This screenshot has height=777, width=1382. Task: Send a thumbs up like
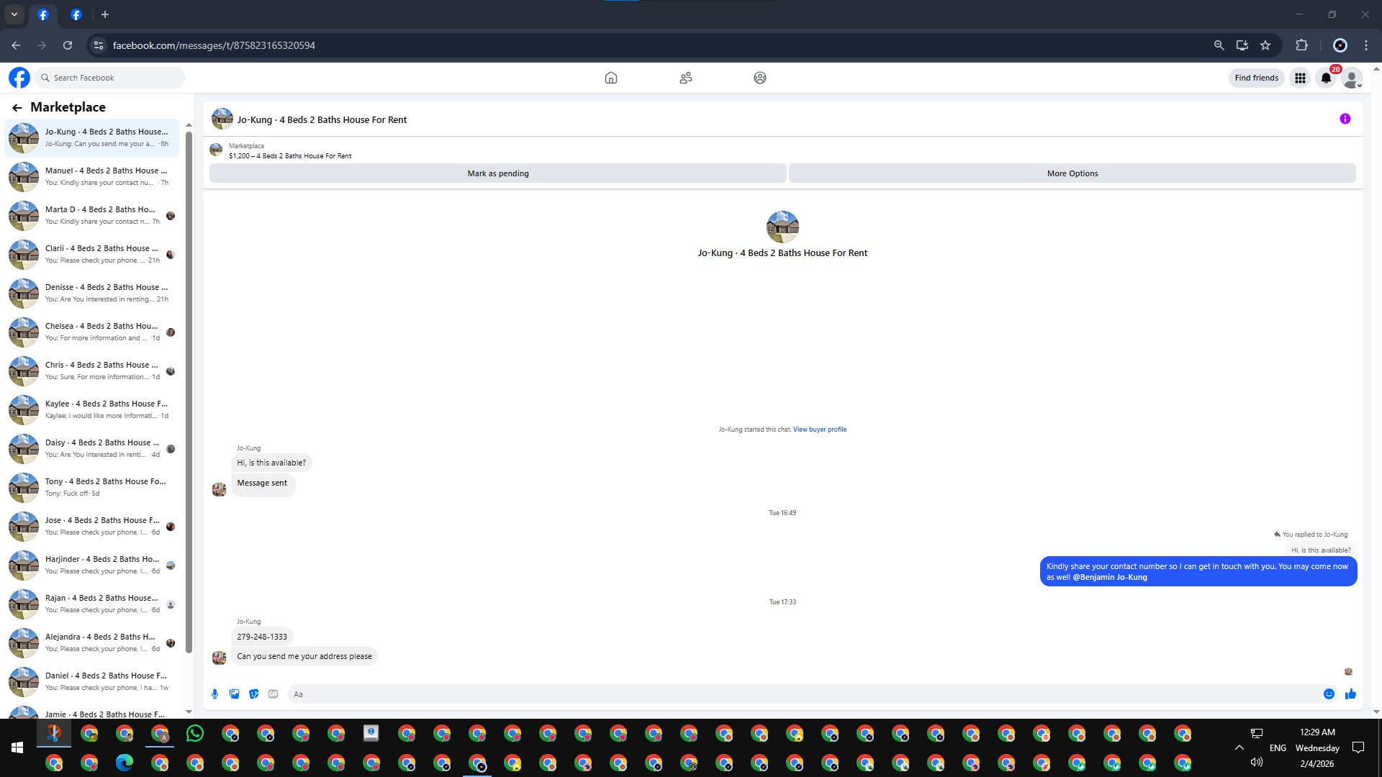pyautogui.click(x=1350, y=694)
